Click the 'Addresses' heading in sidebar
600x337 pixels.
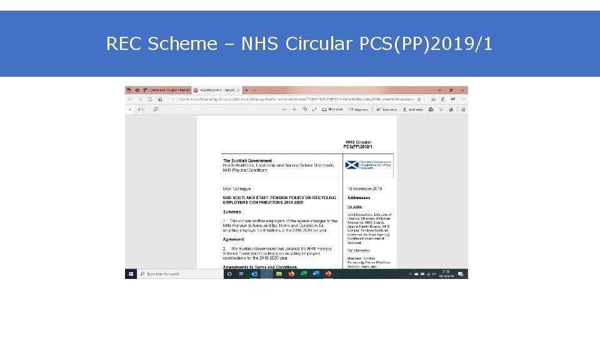click(x=359, y=198)
